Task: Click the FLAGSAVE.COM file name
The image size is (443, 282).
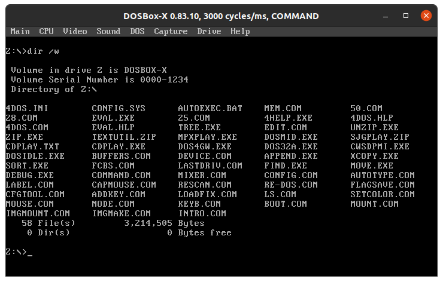Action: coord(383,185)
